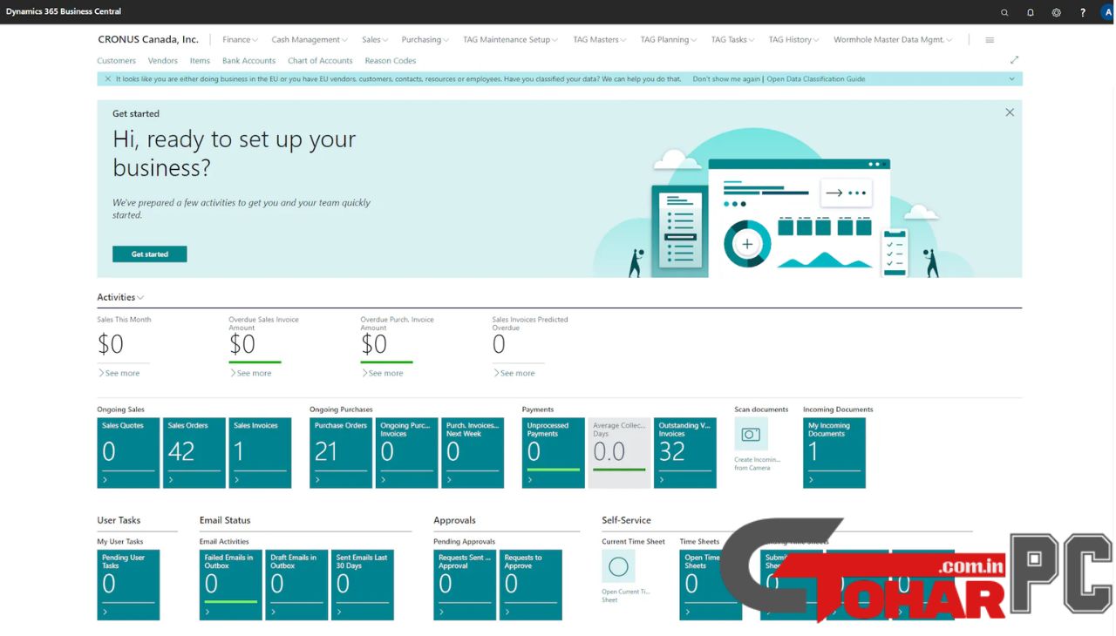
Task: Go to Bank Accounts
Action: (248, 61)
